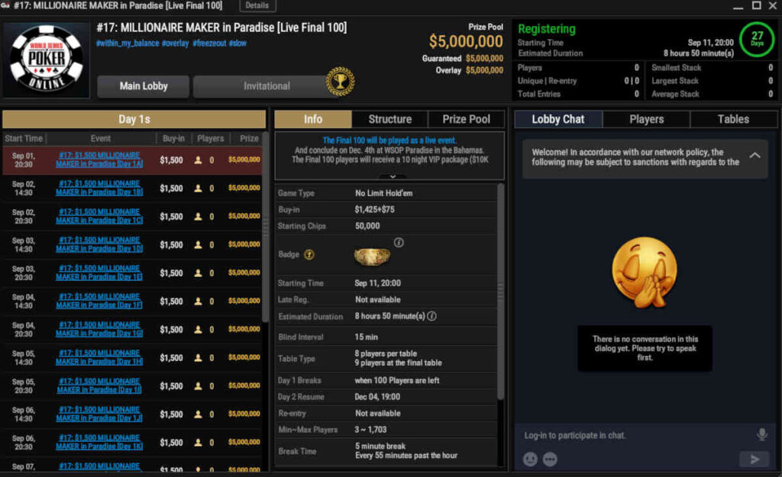Image resolution: width=782 pixels, height=477 pixels.
Task: Switch to the Players tab
Action: pos(646,119)
